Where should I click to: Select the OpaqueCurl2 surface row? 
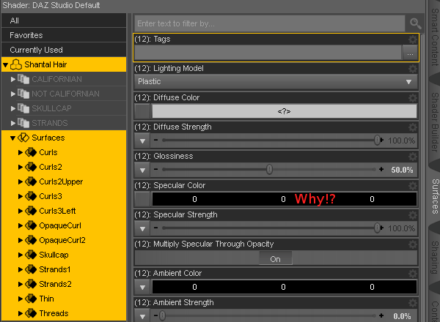64,240
